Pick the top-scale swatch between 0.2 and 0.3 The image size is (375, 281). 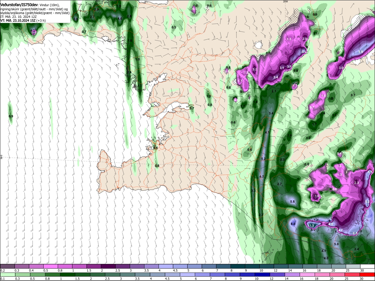7,266
